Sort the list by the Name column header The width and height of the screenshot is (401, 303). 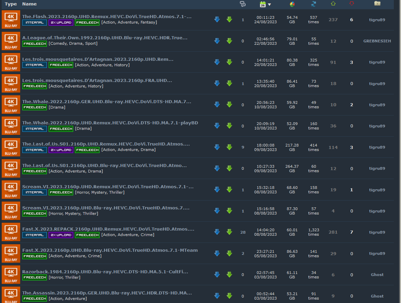pyautogui.click(x=29, y=4)
